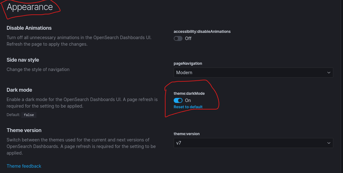
Task: Click the chevron arrow in pageNavigation select
Action: point(329,73)
